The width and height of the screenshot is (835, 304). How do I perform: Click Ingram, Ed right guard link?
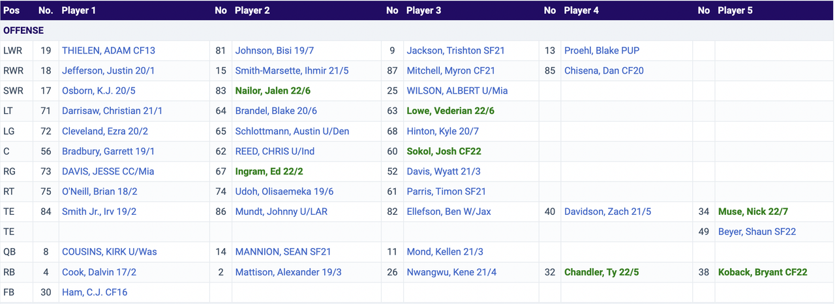pos(278,171)
